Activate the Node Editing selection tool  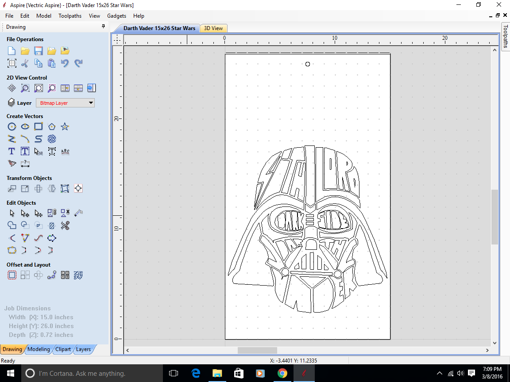25,213
